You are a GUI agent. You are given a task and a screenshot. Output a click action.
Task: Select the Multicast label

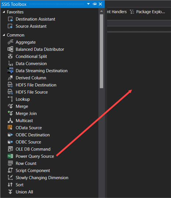[24, 120]
